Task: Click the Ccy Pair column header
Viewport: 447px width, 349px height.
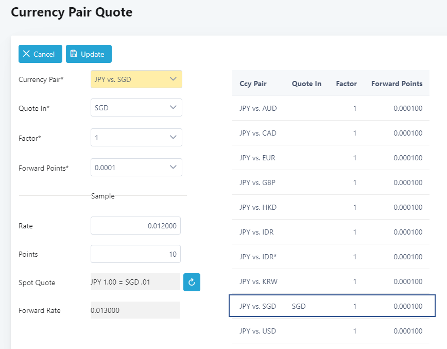Action: point(253,84)
